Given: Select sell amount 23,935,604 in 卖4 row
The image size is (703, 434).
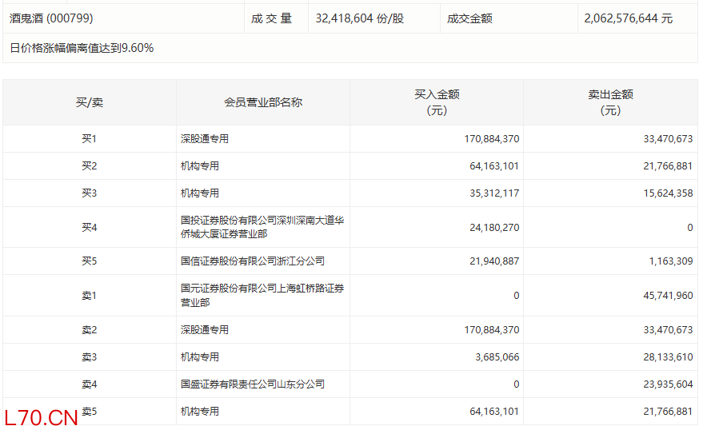Looking at the screenshot, I should tap(668, 384).
